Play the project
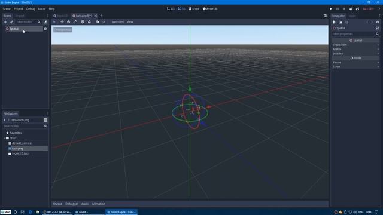383x215 pixels. pos(331,9)
